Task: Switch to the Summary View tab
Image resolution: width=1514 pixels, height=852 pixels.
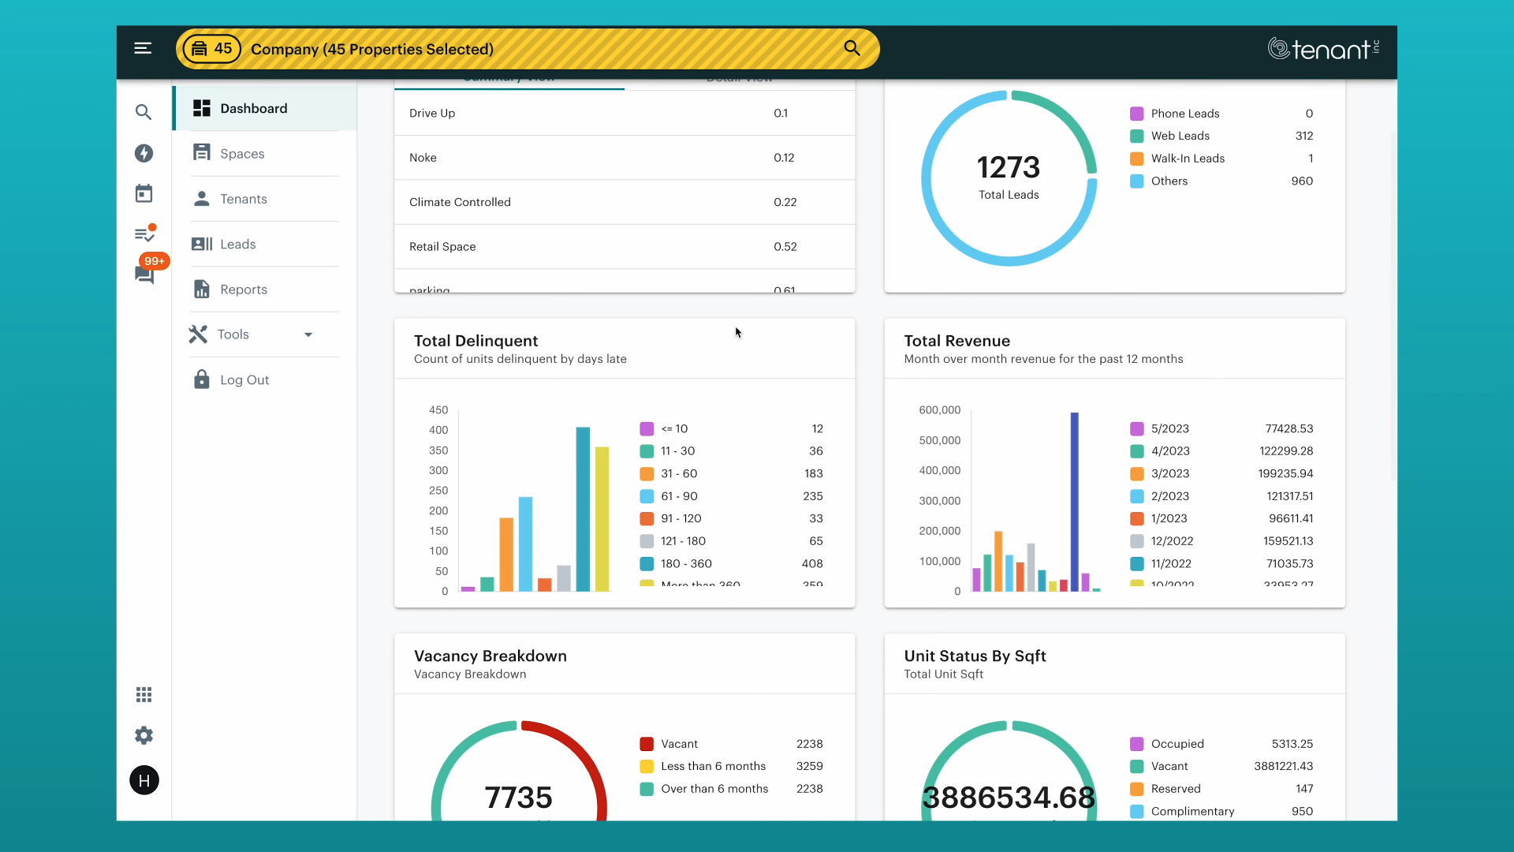Action: tap(509, 78)
